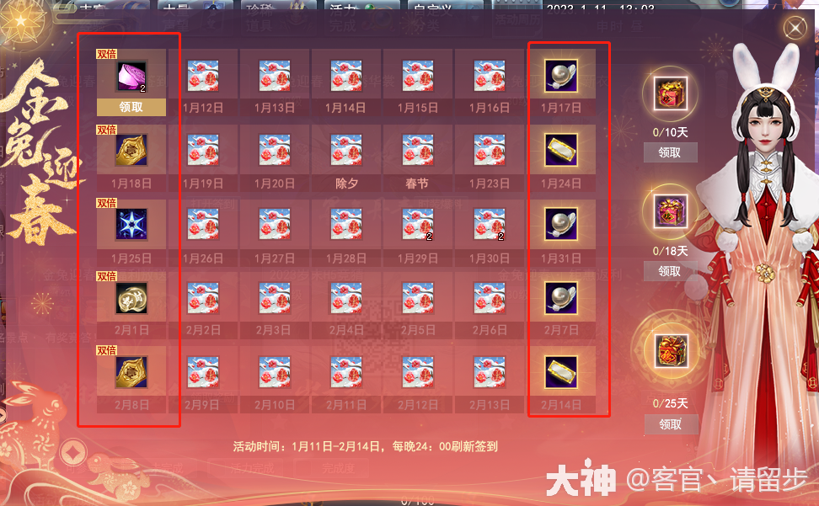819x506 pixels.
Task: Select the 春节 reward tile
Action: tap(418, 158)
